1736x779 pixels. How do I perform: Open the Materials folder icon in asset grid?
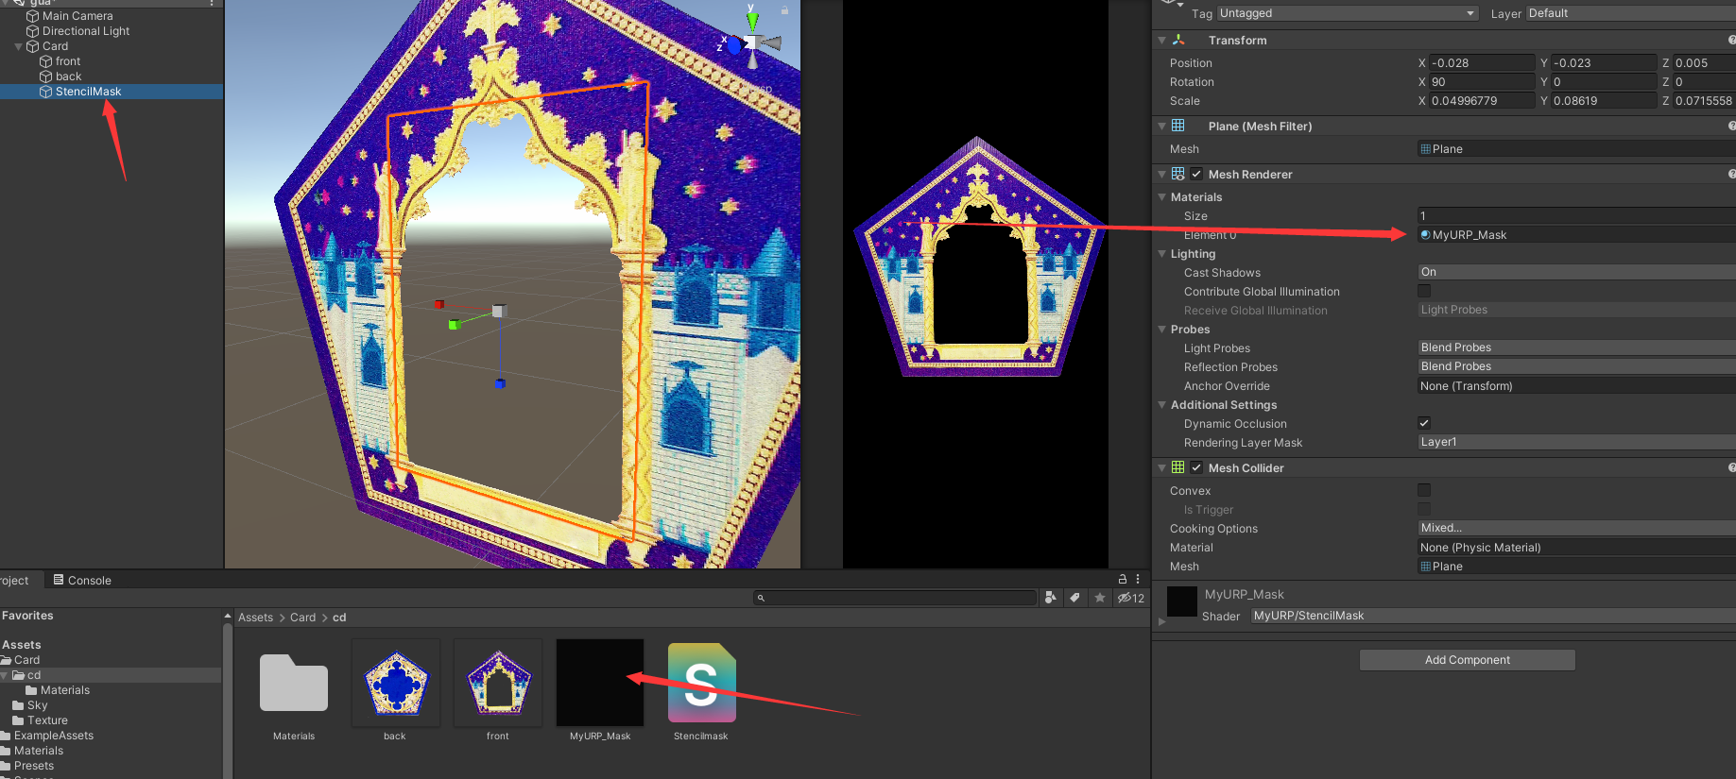tap(294, 684)
